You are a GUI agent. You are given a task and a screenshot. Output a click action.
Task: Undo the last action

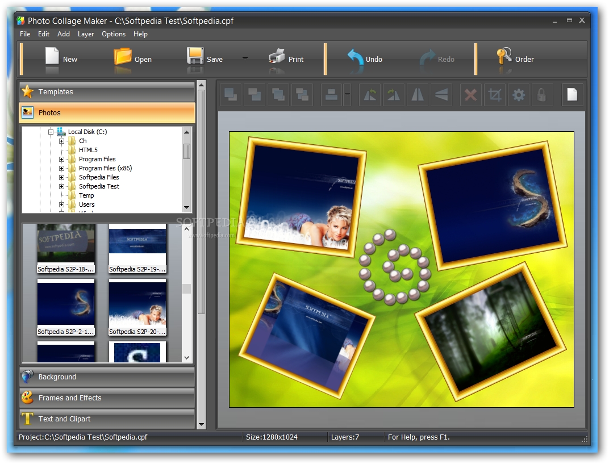tap(365, 59)
